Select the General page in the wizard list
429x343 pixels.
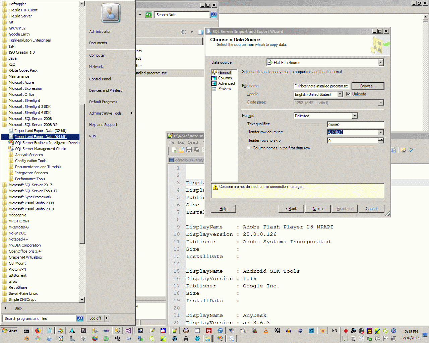click(x=224, y=73)
